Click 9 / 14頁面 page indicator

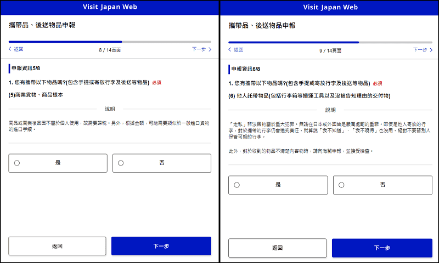(x=330, y=50)
